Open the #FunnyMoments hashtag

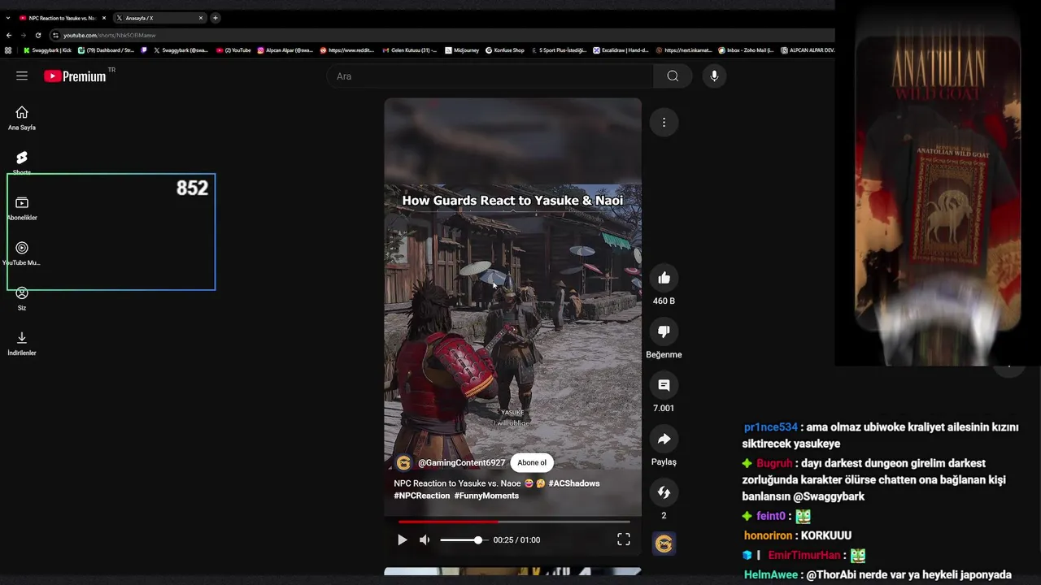[486, 496]
